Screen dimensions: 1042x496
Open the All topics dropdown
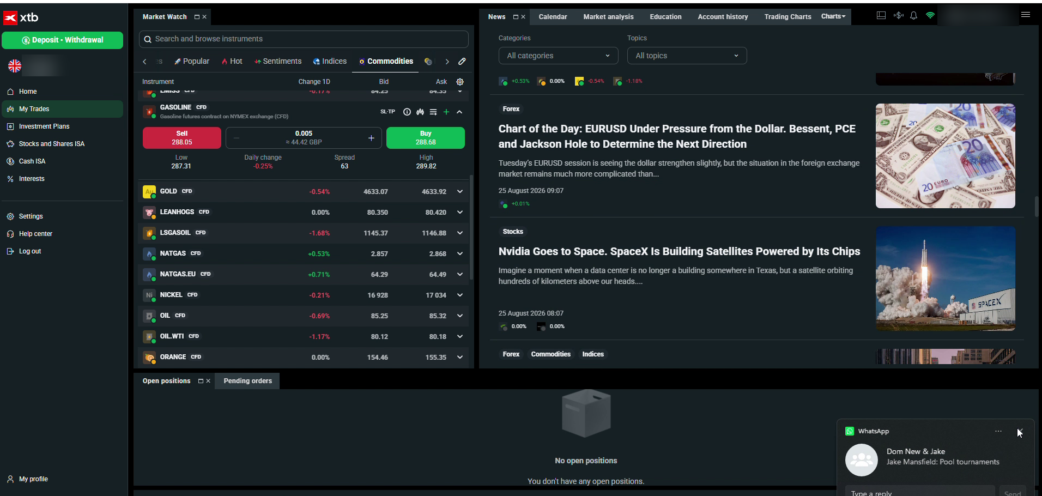pos(687,56)
